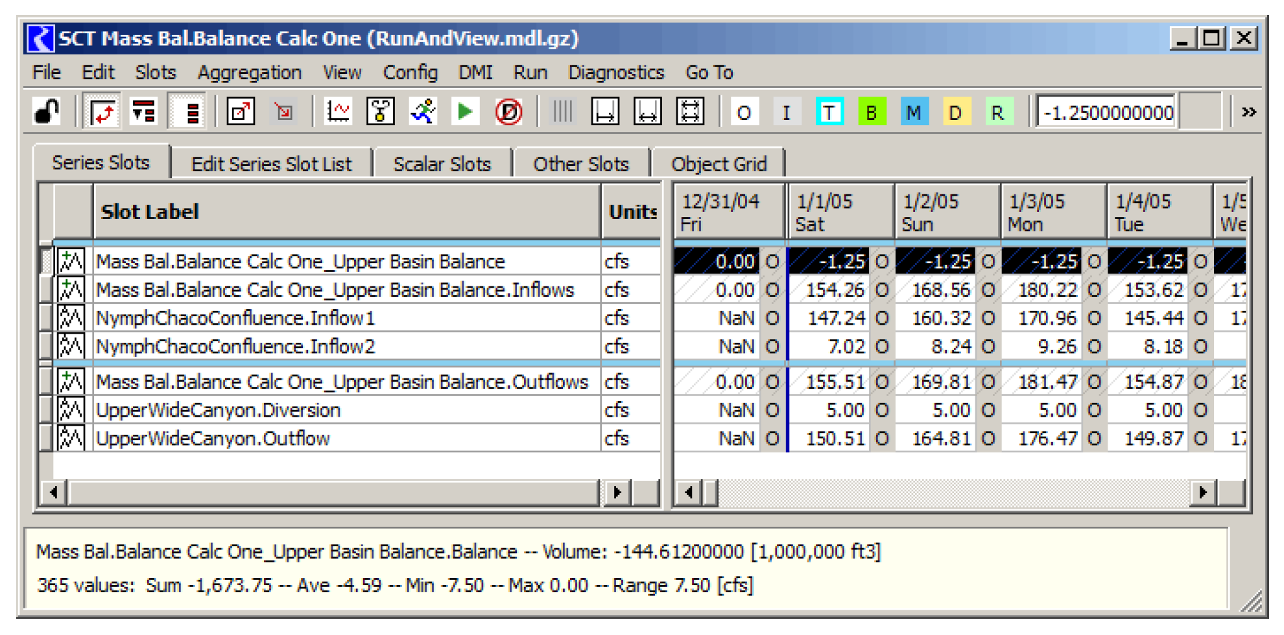This screenshot has width=1284, height=635.
Task: Expand the toolbar overflow chevron
Action: (1248, 112)
